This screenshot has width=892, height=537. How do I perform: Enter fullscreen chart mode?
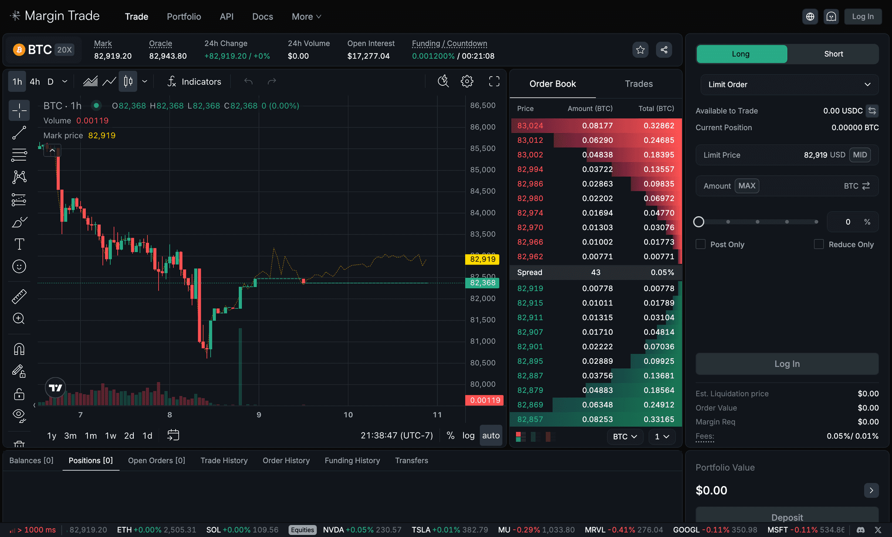click(494, 81)
